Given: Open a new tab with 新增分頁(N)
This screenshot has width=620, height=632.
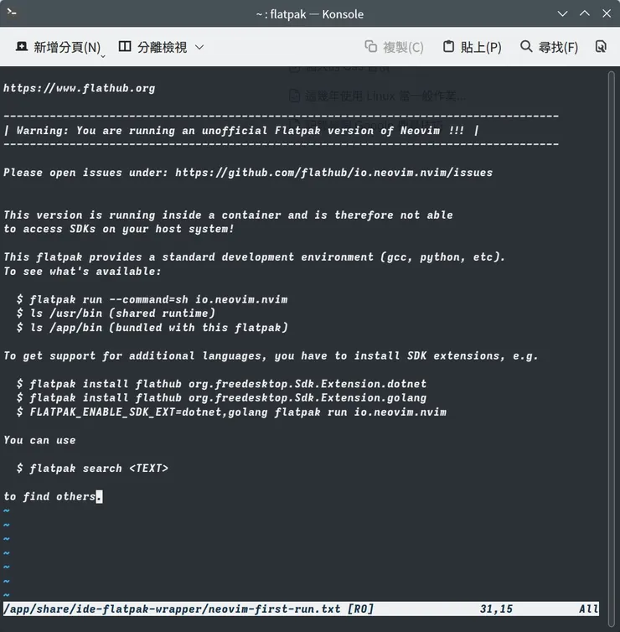Looking at the screenshot, I should 58,47.
